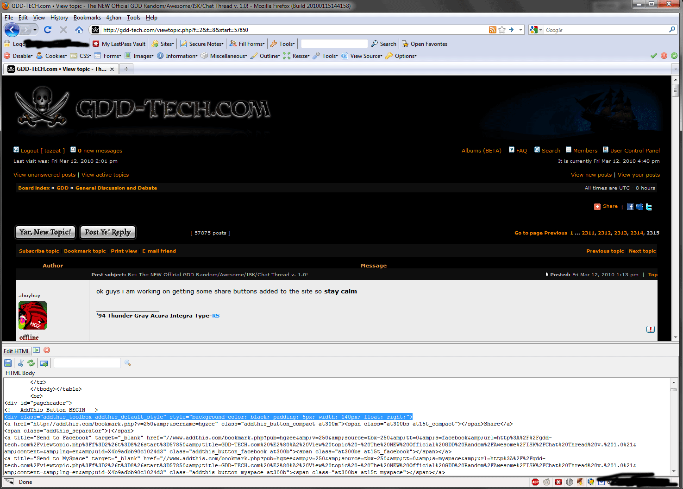Open the search engine selector dropdown
Image resolution: width=683 pixels, height=489 pixels.
536,30
